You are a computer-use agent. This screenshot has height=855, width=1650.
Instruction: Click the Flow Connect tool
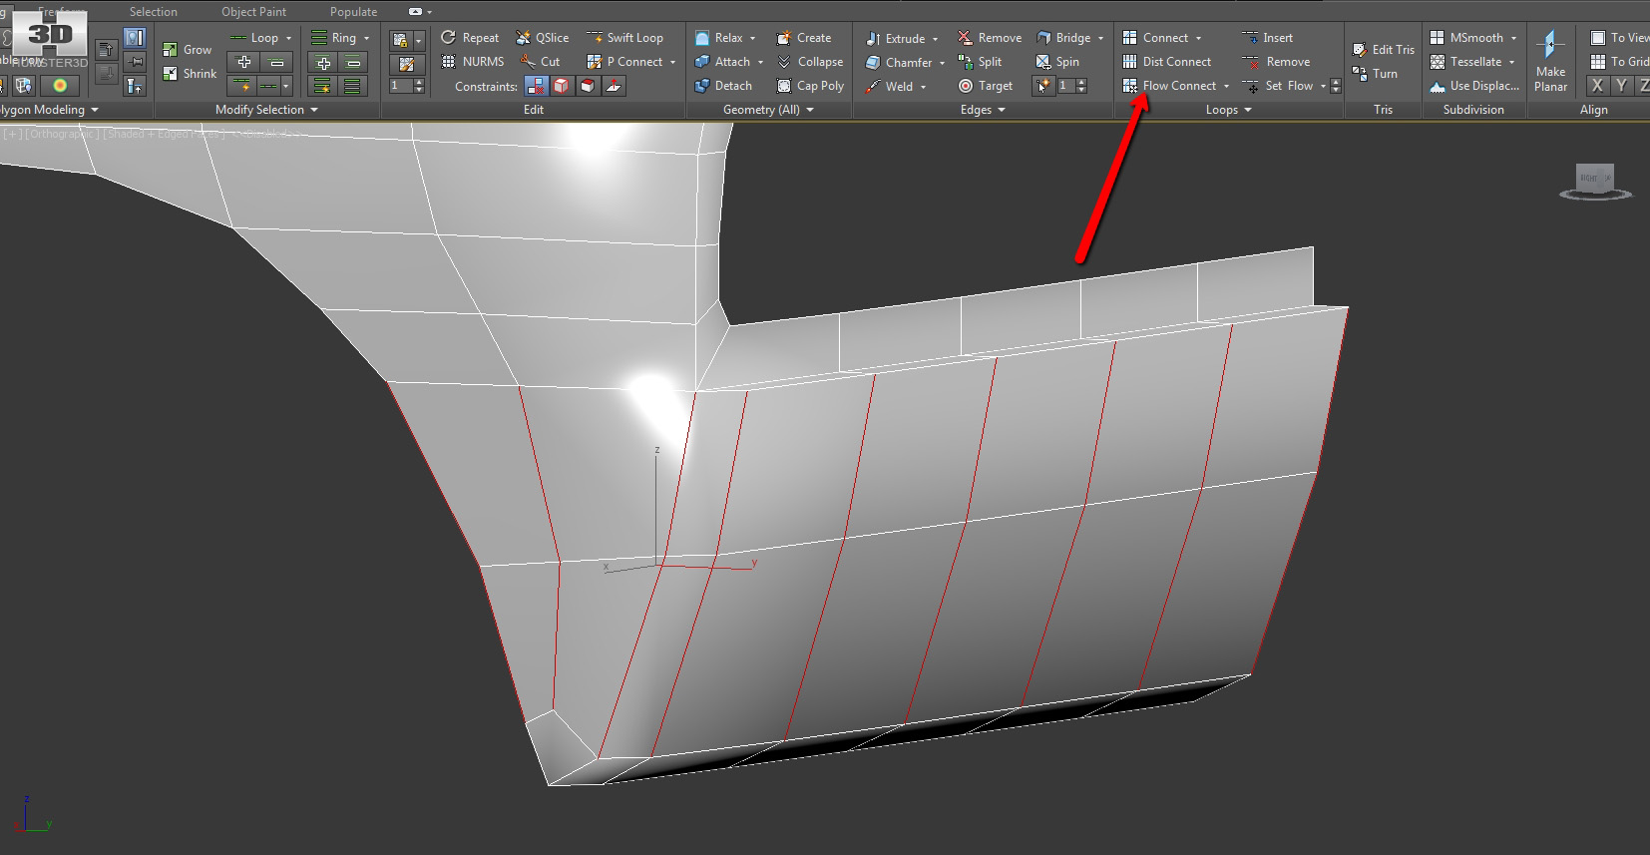(x=1169, y=86)
